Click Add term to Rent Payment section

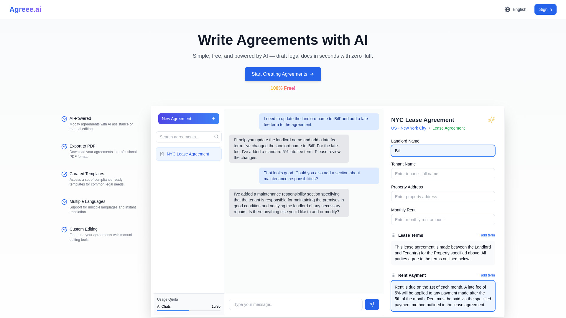tap(486, 275)
